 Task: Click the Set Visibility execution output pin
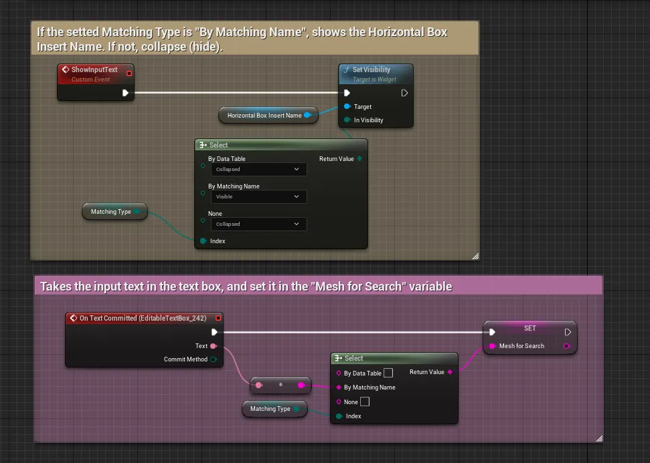[404, 93]
